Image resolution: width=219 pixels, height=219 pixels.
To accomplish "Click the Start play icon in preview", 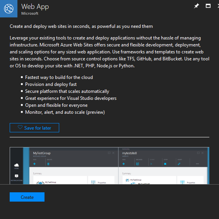I will point(151,164).
